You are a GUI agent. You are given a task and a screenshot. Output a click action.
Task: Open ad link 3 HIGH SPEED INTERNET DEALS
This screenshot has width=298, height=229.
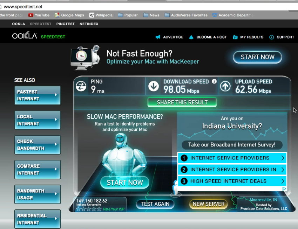click(232, 181)
